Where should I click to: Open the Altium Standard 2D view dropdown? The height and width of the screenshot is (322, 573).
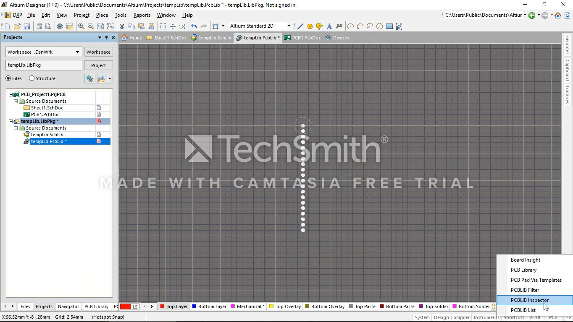(x=289, y=26)
